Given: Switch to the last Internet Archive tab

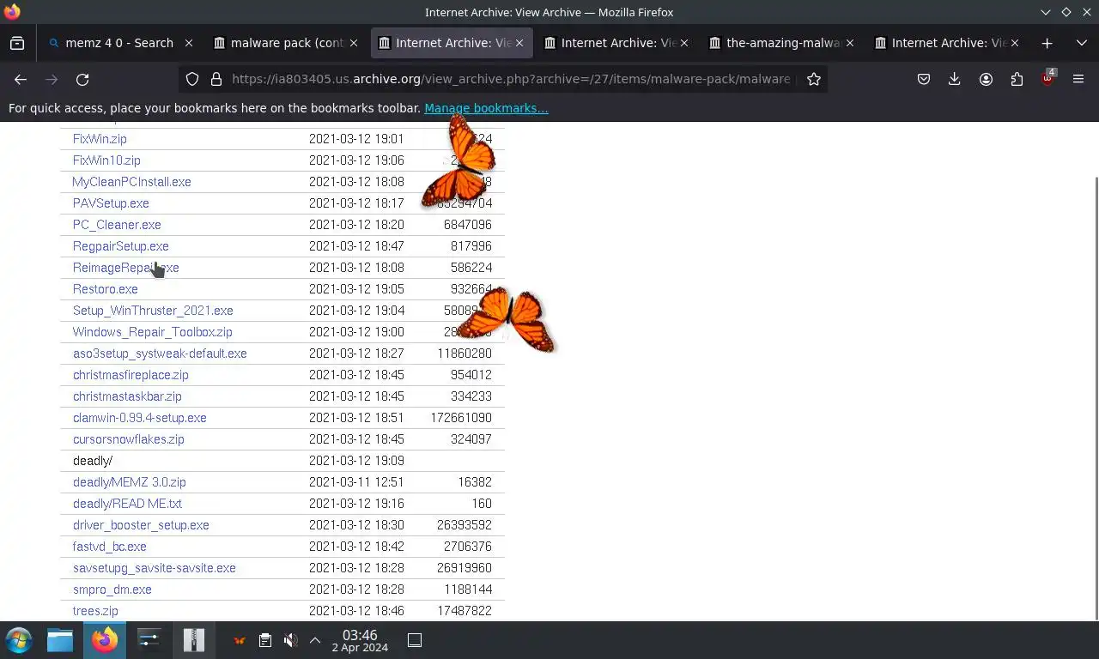Looking at the screenshot, I should tap(947, 43).
